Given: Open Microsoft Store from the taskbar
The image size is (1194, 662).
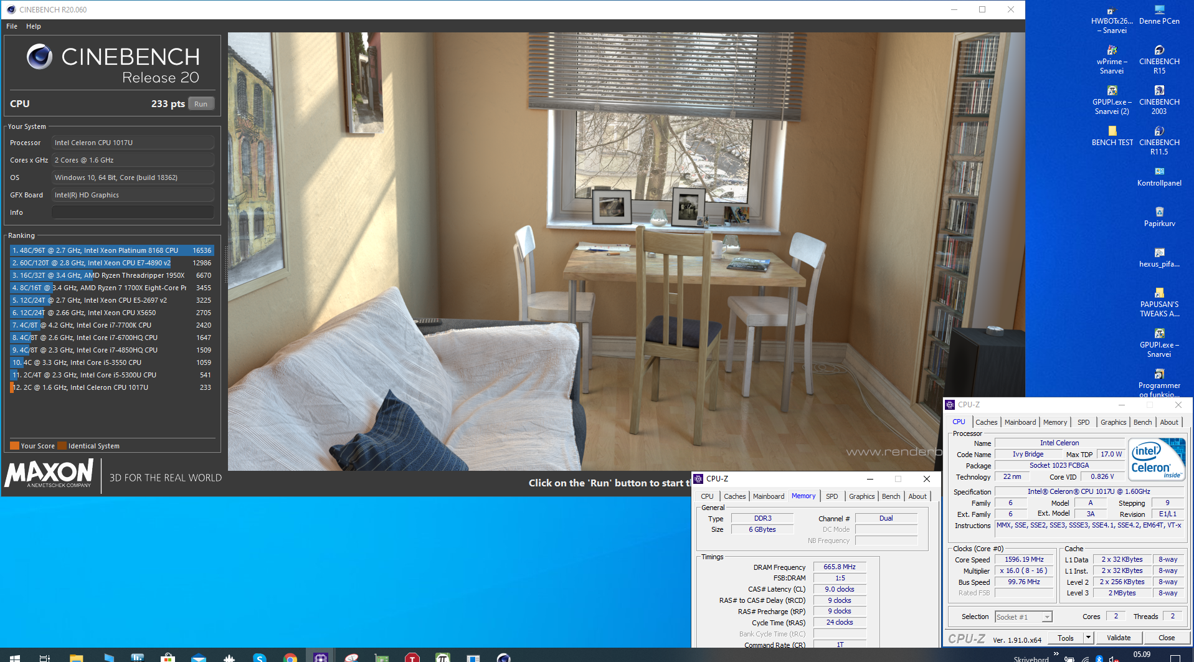Looking at the screenshot, I should pyautogui.click(x=168, y=658).
